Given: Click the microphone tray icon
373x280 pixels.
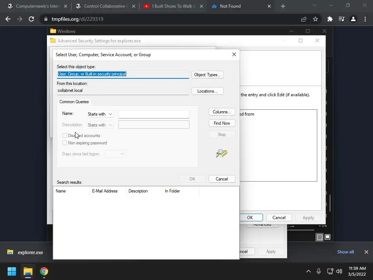Looking at the screenshot, I should click(318, 271).
